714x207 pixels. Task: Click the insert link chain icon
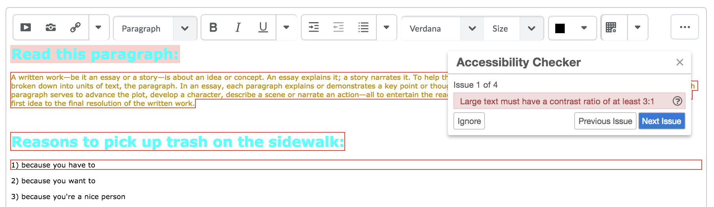pyautogui.click(x=75, y=28)
